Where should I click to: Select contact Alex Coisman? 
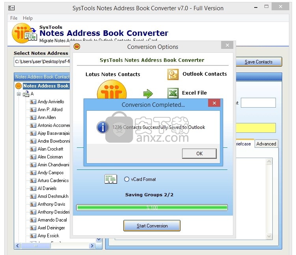click(x=50, y=157)
